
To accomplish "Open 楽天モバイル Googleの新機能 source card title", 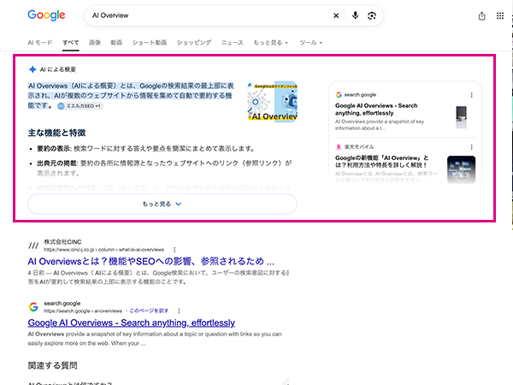I will pos(381,162).
